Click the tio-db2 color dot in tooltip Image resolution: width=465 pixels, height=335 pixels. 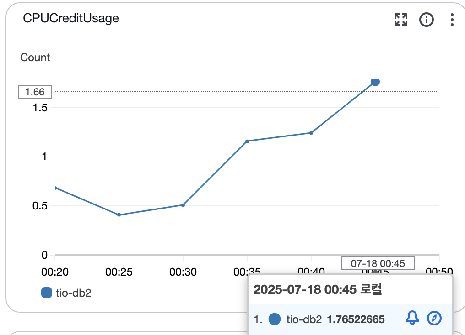[x=275, y=319]
